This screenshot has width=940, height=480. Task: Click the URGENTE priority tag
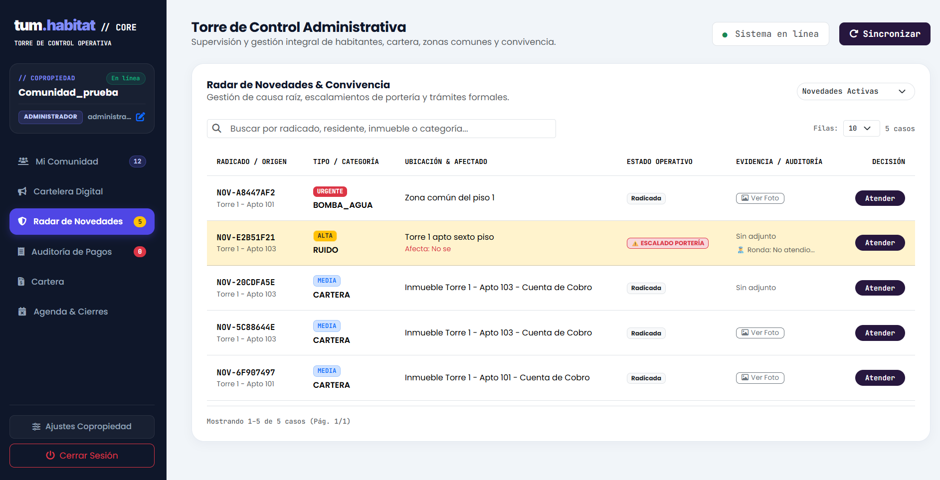[330, 191]
